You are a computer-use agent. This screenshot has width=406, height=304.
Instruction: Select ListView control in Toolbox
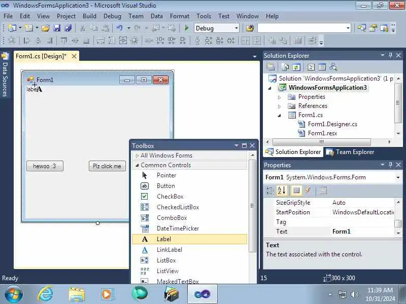point(189,271)
